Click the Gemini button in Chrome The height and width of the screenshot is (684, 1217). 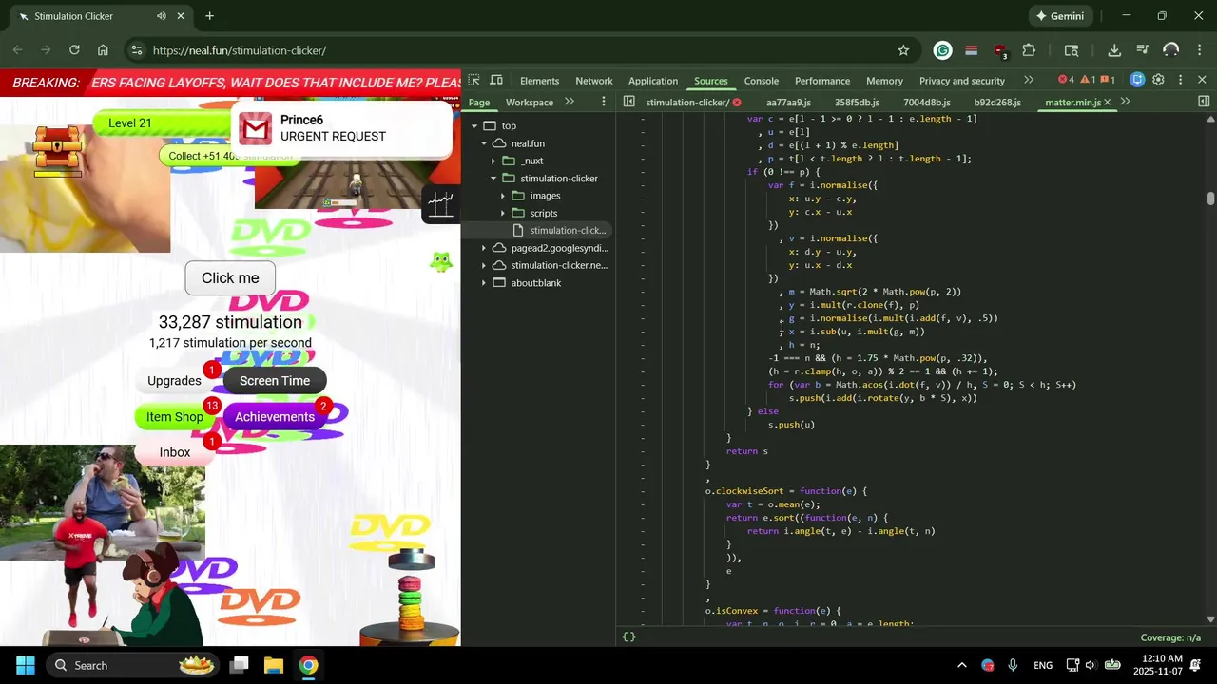coord(1060,16)
